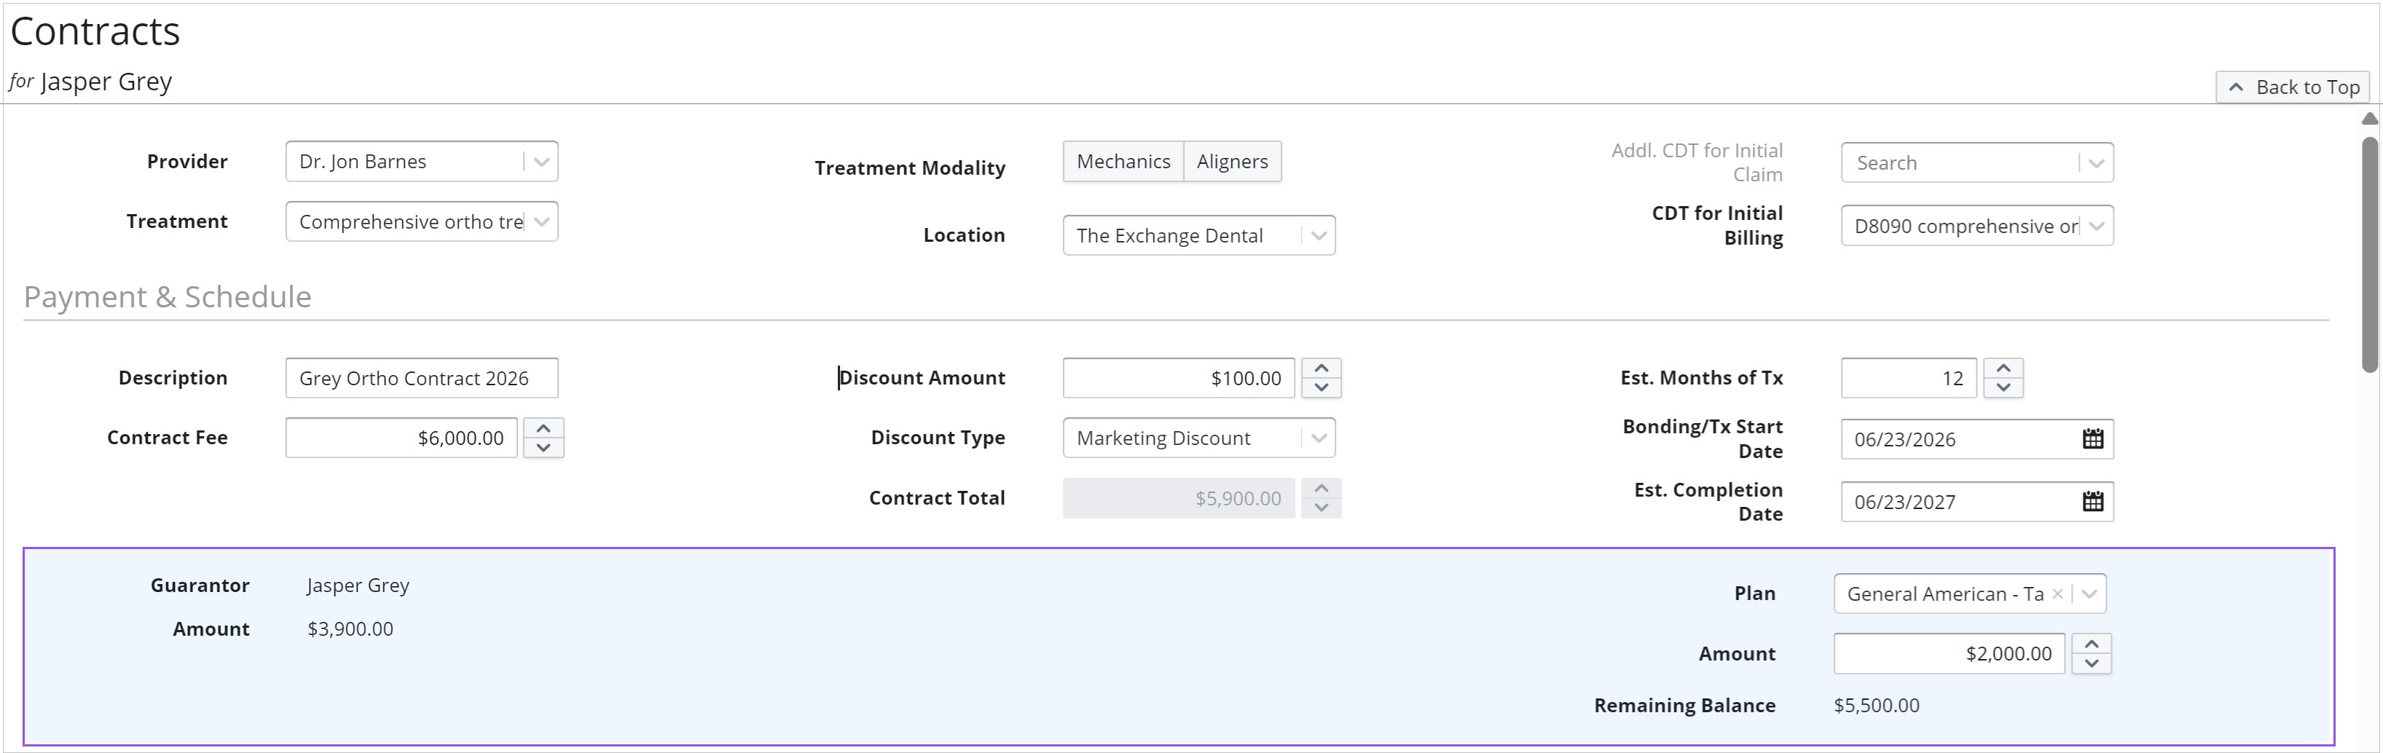Click the Est. Completion Date field
Screen dimensions: 2383x753
[x=1977, y=501]
